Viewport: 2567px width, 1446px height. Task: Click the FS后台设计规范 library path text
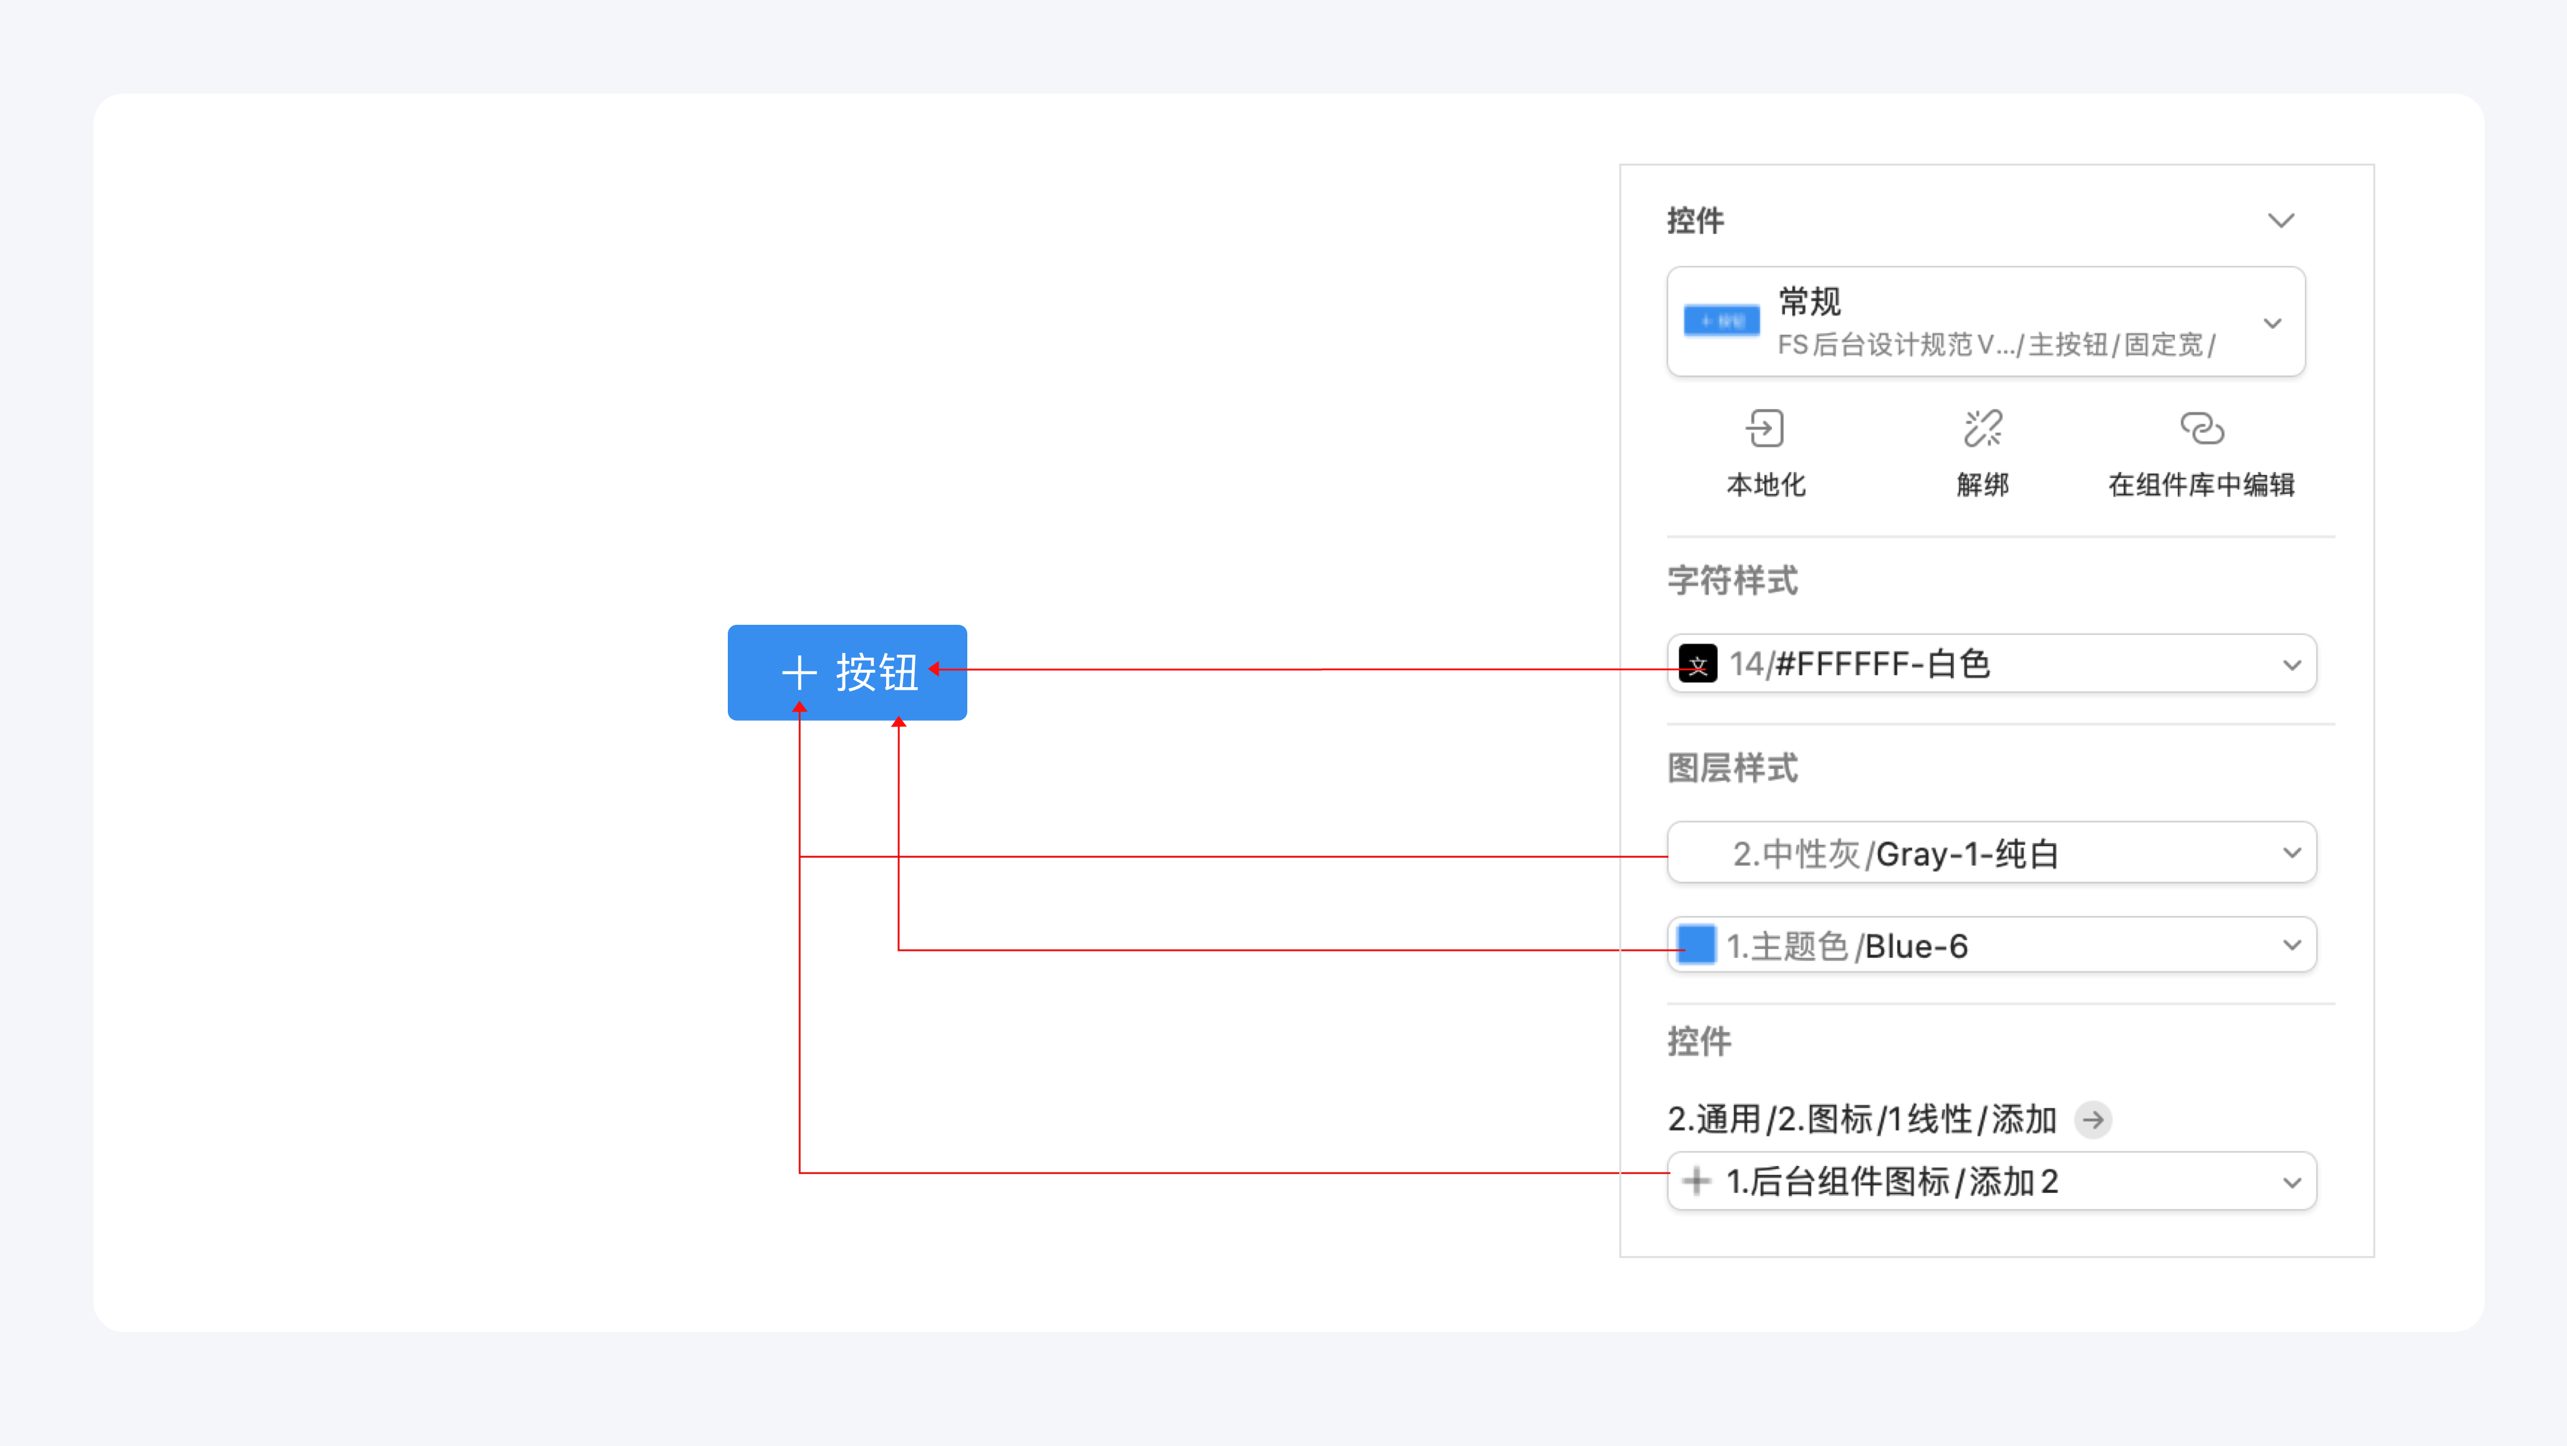tap(1996, 345)
